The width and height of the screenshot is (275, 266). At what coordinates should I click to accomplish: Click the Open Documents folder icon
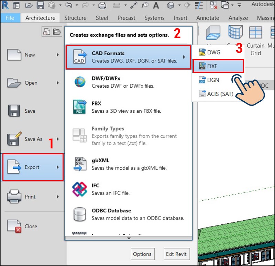pyautogui.click(x=57, y=32)
